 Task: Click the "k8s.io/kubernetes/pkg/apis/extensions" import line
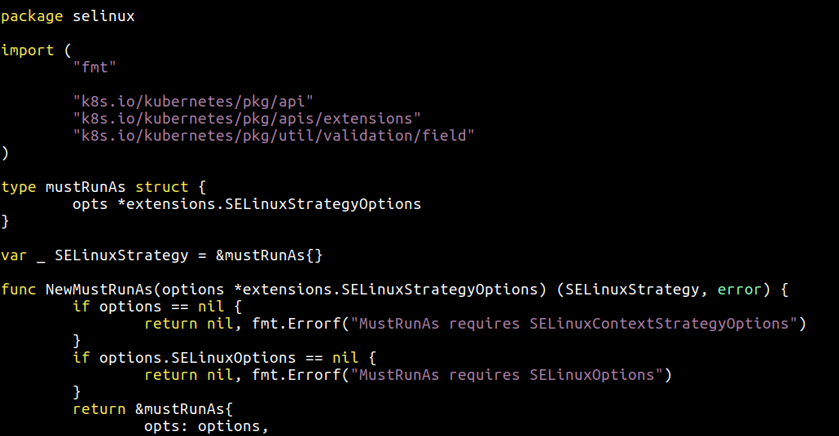pyautogui.click(x=247, y=119)
